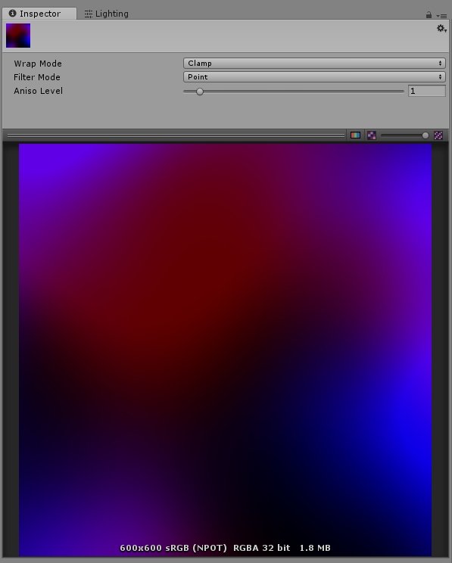Image resolution: width=452 pixels, height=563 pixels.
Task: Click the large texture preview image
Action: (x=226, y=350)
